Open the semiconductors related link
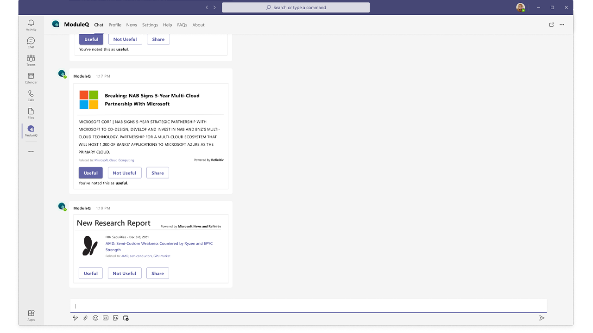Image resolution: width=593 pixels, height=333 pixels. click(x=141, y=256)
